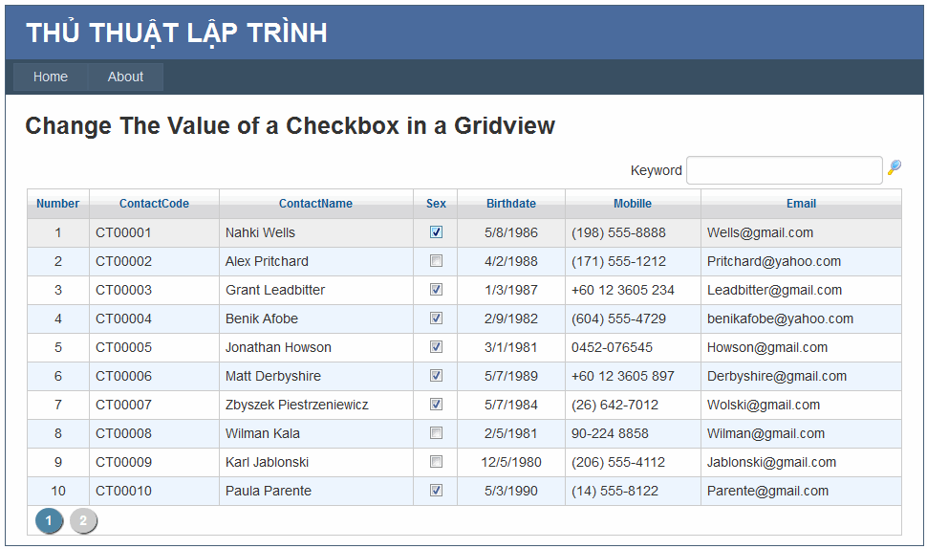Open the Home menu item
This screenshot has height=549, width=927.
51,77
